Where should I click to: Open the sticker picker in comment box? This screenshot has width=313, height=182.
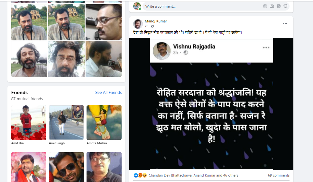click(285, 6)
